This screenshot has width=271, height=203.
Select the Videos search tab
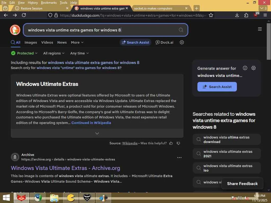[47, 42]
